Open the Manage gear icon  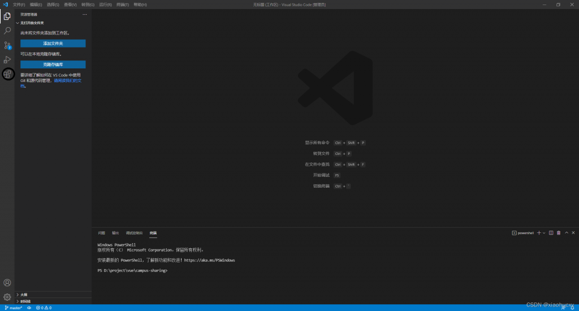(7, 297)
